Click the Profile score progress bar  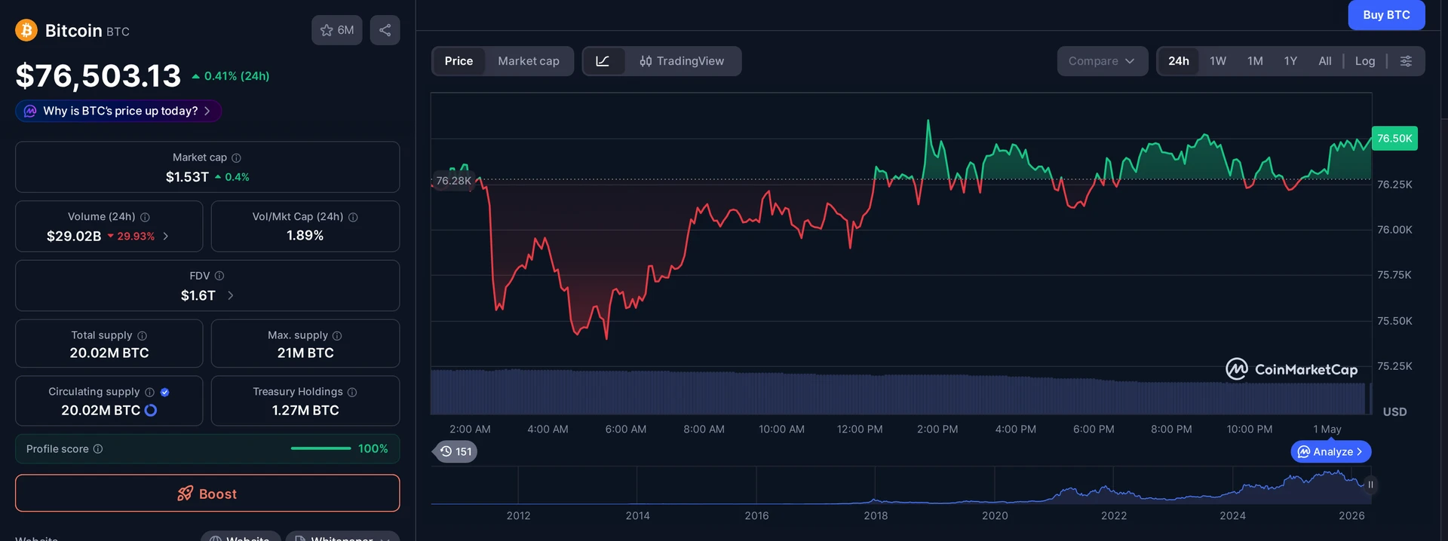[321, 449]
